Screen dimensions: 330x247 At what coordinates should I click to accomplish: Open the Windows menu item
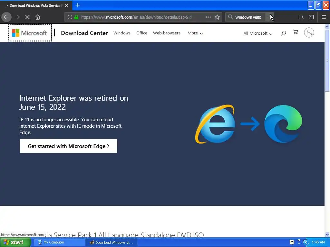coord(122,33)
